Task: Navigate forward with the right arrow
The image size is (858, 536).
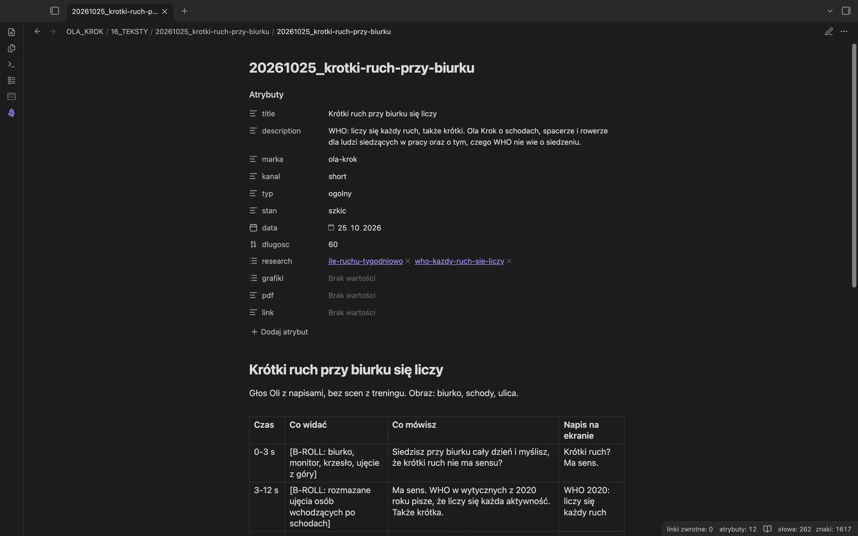Action: pos(53,32)
